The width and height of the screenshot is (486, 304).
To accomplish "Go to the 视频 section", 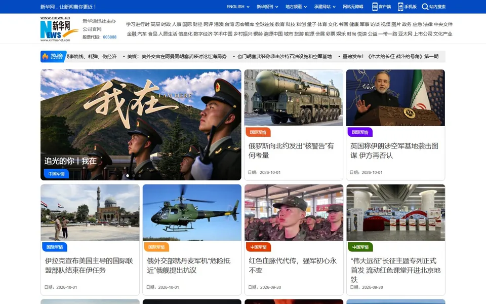I will pos(385,24).
